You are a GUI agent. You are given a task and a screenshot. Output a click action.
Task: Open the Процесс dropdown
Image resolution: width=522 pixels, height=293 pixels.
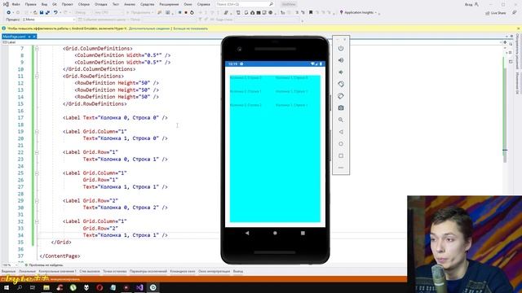(x=49, y=20)
